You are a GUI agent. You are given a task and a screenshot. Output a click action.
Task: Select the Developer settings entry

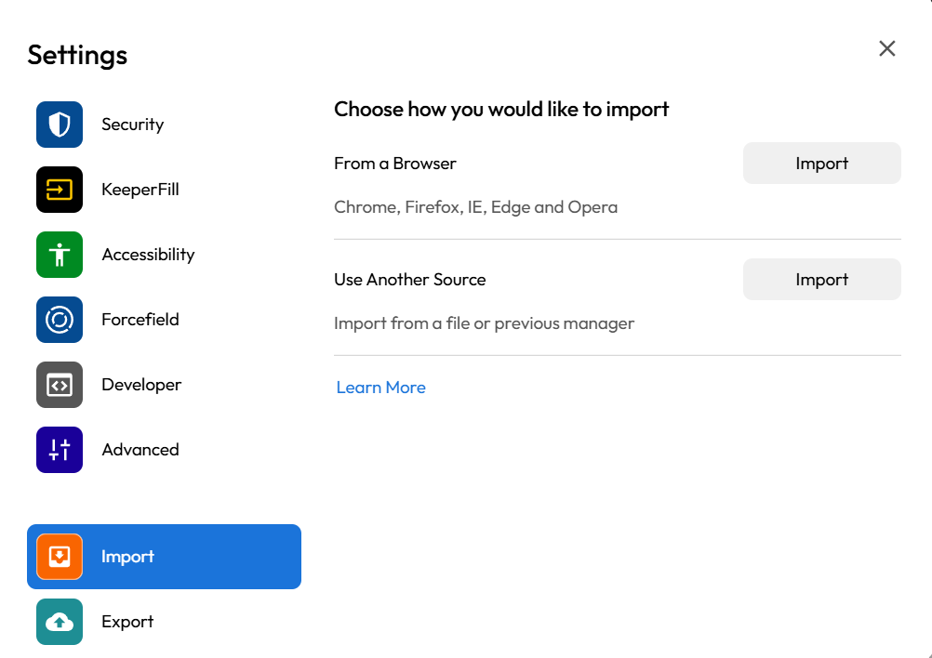pos(140,384)
